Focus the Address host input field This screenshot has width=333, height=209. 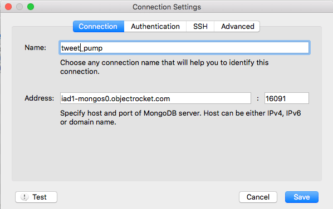155,98
